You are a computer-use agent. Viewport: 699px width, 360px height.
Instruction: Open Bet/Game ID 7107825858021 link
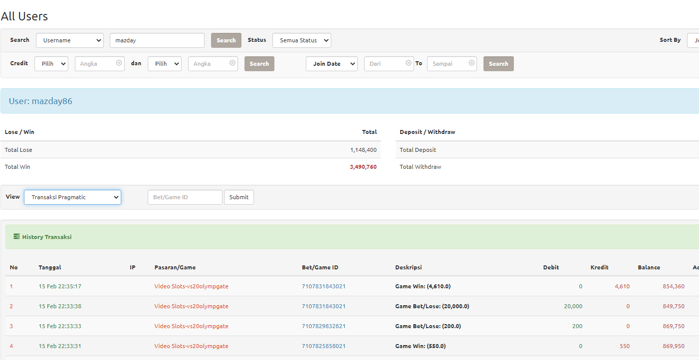[323, 346]
